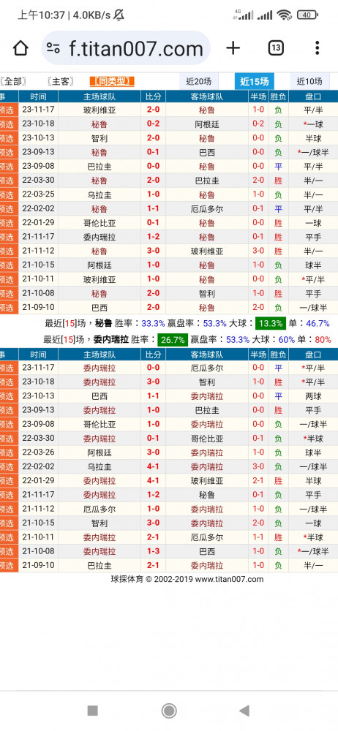Click the 23-11-17 玻利维亚 row's orange select button
Viewport: 338px width, 731px height.
coord(9,110)
